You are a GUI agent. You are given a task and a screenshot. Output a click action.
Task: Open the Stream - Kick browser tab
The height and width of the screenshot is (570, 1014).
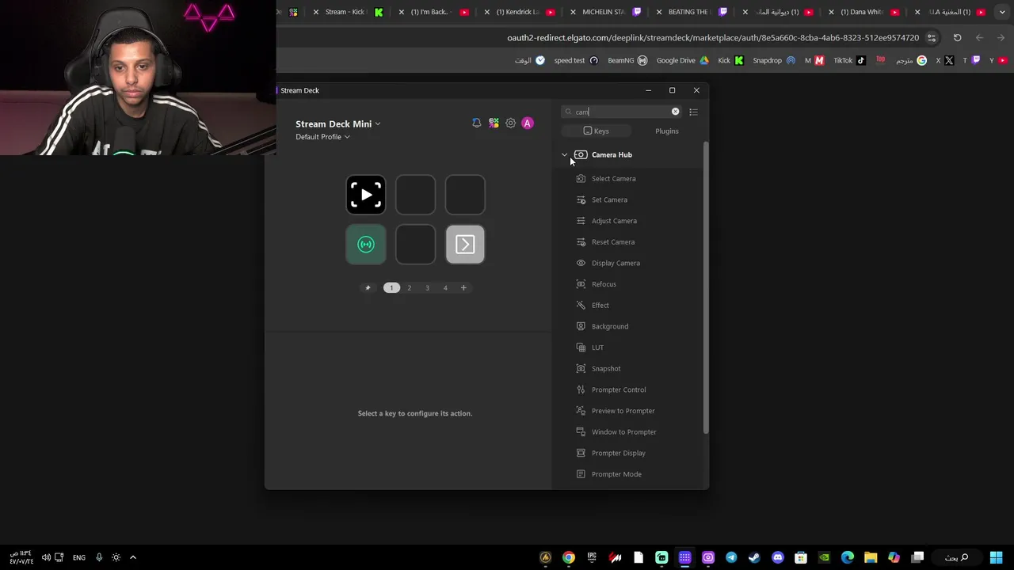click(x=349, y=12)
